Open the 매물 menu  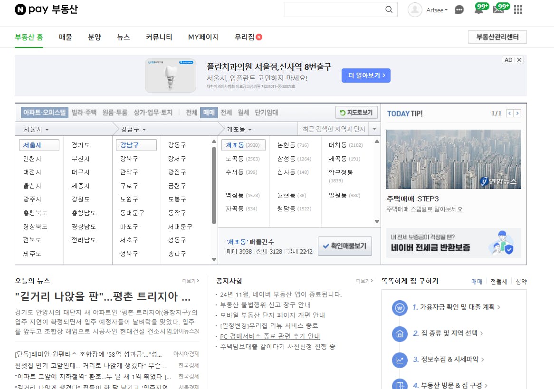66,37
